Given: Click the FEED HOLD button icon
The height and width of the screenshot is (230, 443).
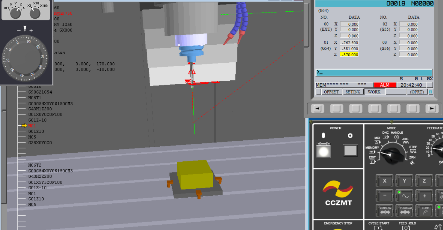Looking at the screenshot, I should 406,228.
